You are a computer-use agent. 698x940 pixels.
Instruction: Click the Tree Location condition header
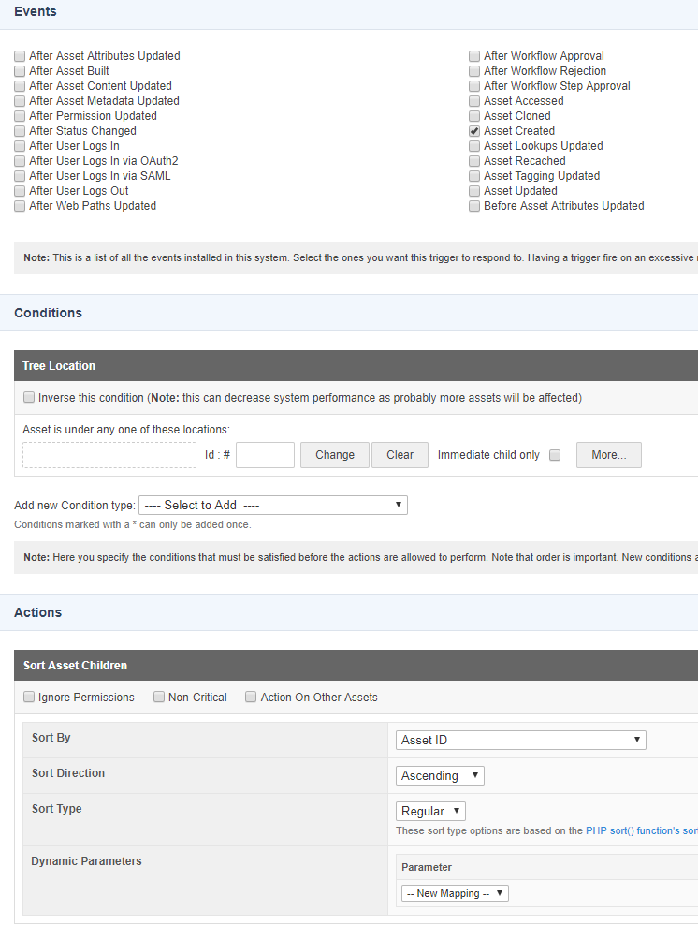tap(356, 366)
